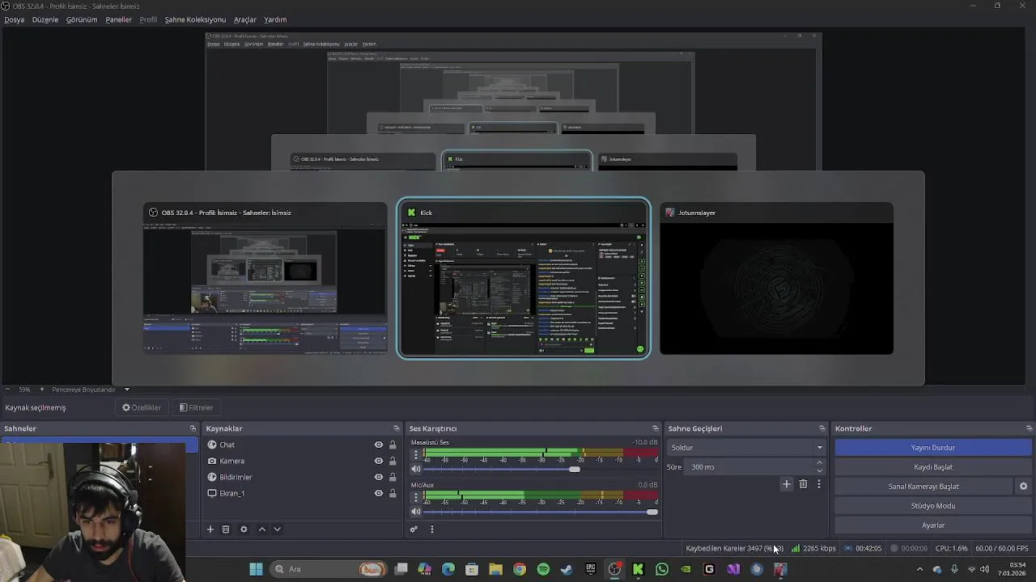
Task: Open source properties gear in the Kaynaklar toolbar
Action: pyautogui.click(x=244, y=529)
